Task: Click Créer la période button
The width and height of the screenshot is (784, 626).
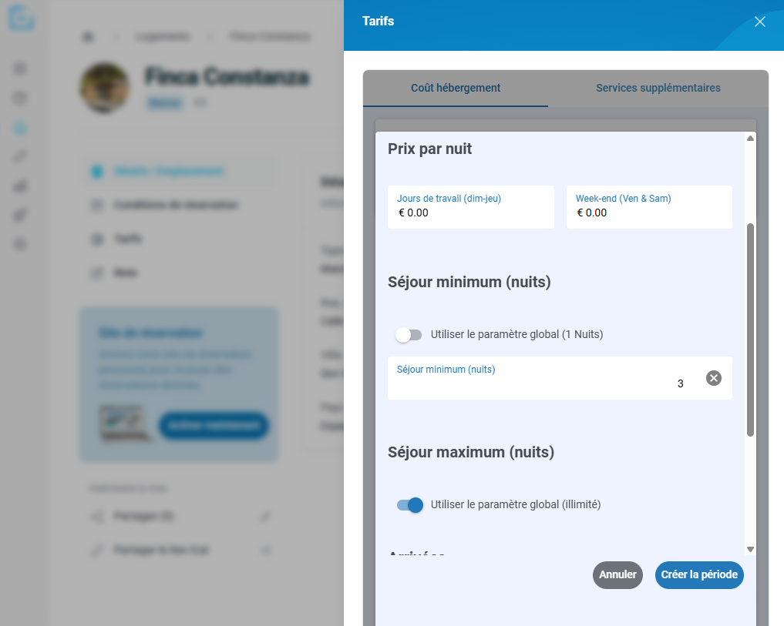Action: tap(699, 575)
